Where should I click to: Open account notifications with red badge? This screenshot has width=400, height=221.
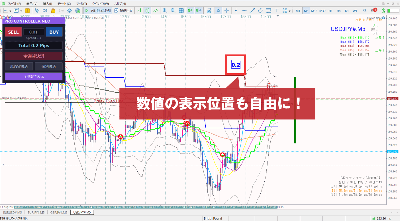(x=374, y=10)
